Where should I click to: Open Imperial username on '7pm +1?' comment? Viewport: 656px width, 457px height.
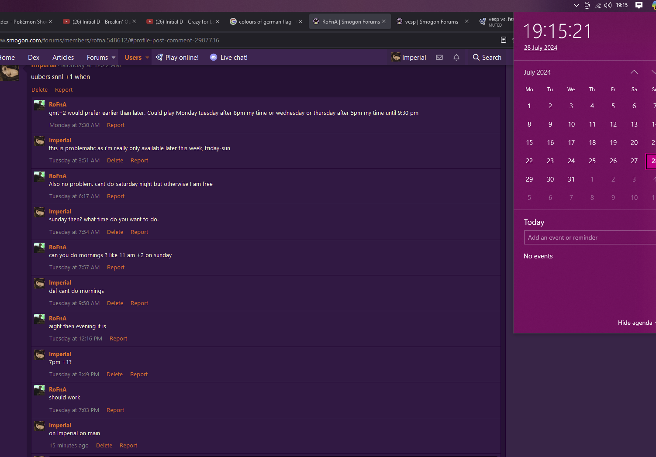(x=60, y=354)
